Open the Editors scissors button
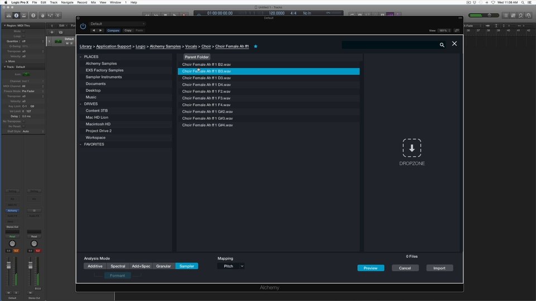 pos(58,16)
